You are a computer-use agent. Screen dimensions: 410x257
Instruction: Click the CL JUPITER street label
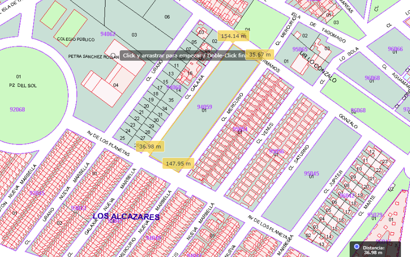(x=332, y=183)
